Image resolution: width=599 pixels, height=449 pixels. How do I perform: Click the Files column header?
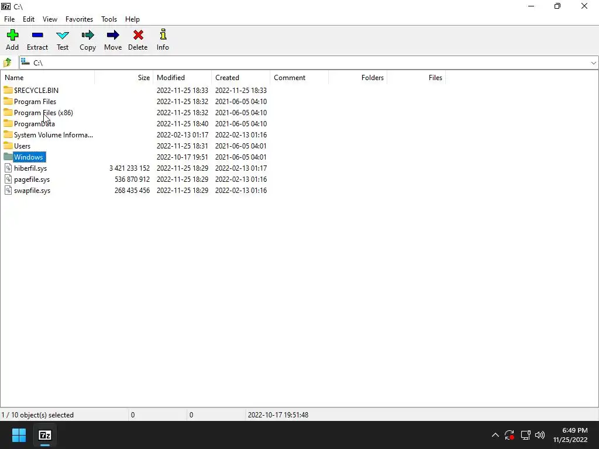pyautogui.click(x=416, y=78)
